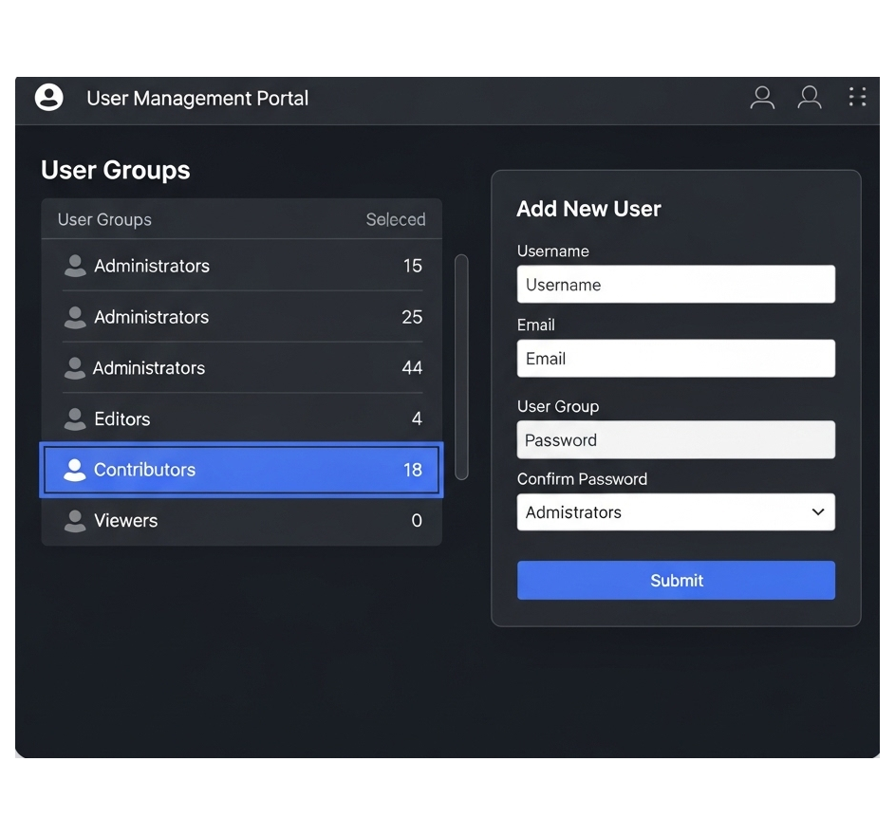Focus the Email input field

pos(676,359)
